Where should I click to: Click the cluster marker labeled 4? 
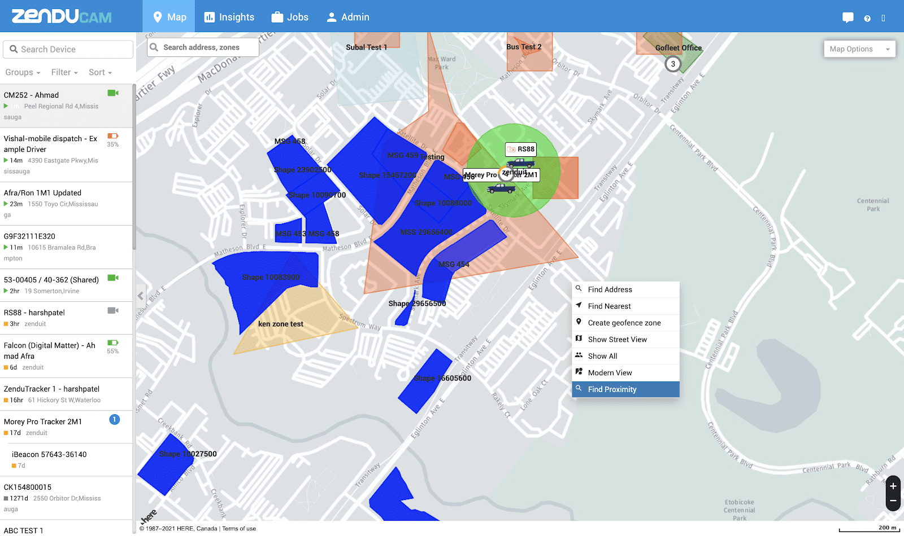pyautogui.click(x=506, y=174)
